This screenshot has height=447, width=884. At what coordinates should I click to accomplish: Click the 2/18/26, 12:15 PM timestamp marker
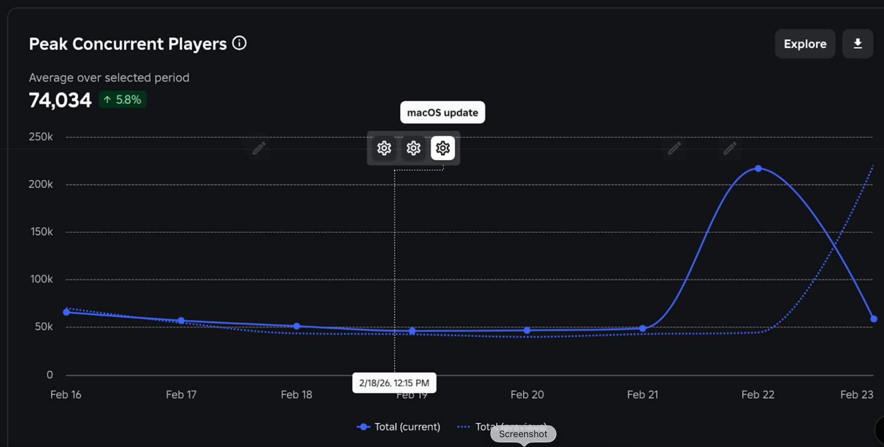click(394, 383)
